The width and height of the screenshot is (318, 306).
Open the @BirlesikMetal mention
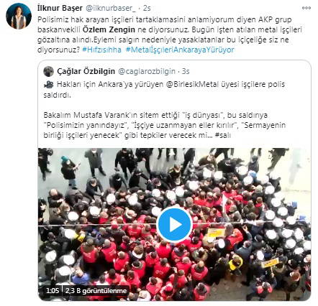coord(192,84)
